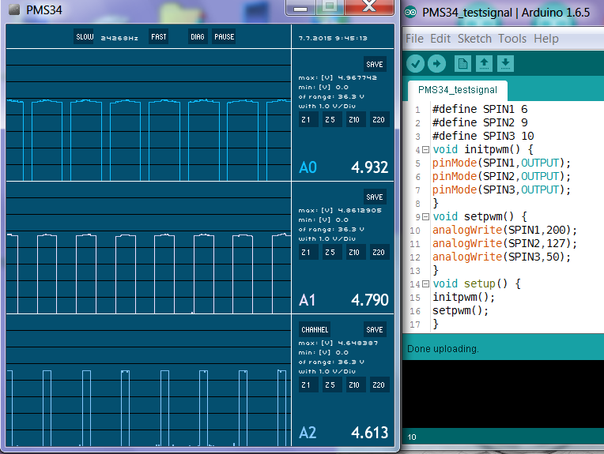Open the Tools menu

point(512,39)
